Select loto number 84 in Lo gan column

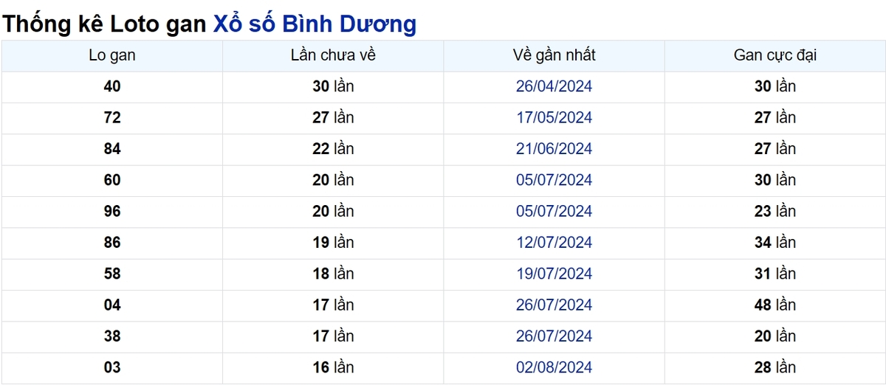(112, 149)
